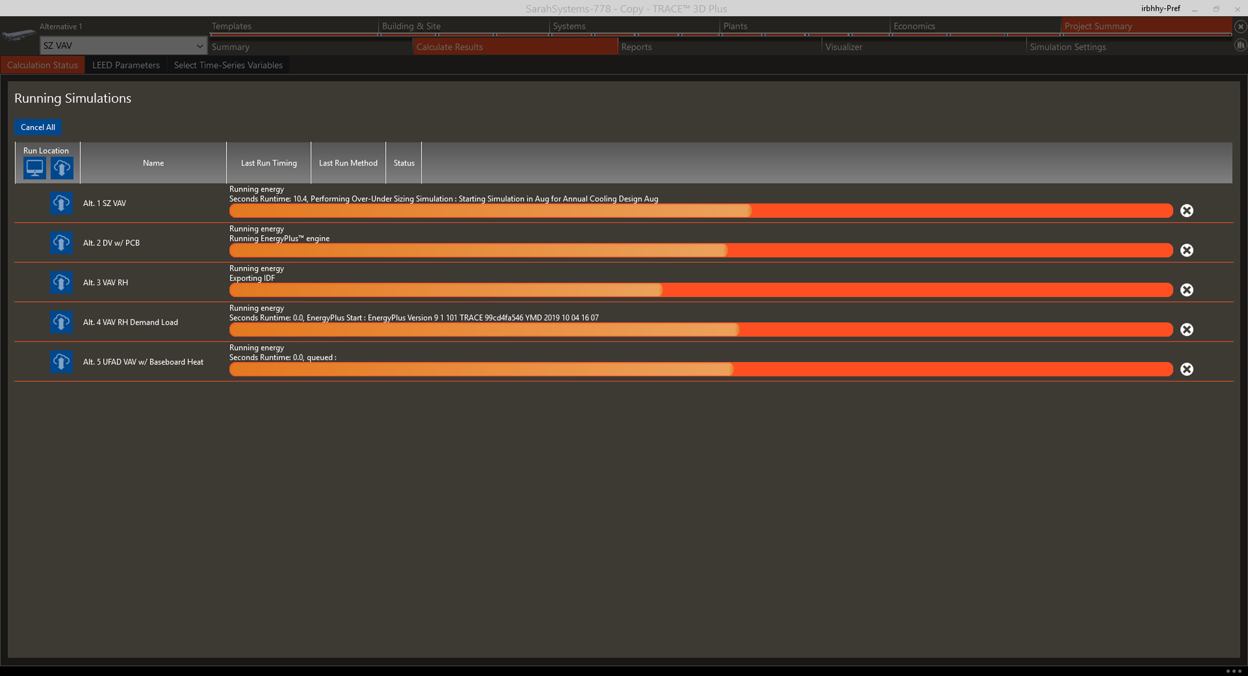Toggle the cloud run location for Alt. 1 SZ VAV
Screen dimensions: 1248x676
[x=61, y=203]
